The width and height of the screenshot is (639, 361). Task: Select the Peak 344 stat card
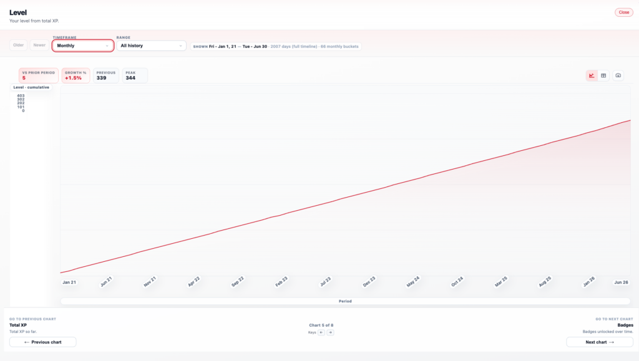coord(135,75)
